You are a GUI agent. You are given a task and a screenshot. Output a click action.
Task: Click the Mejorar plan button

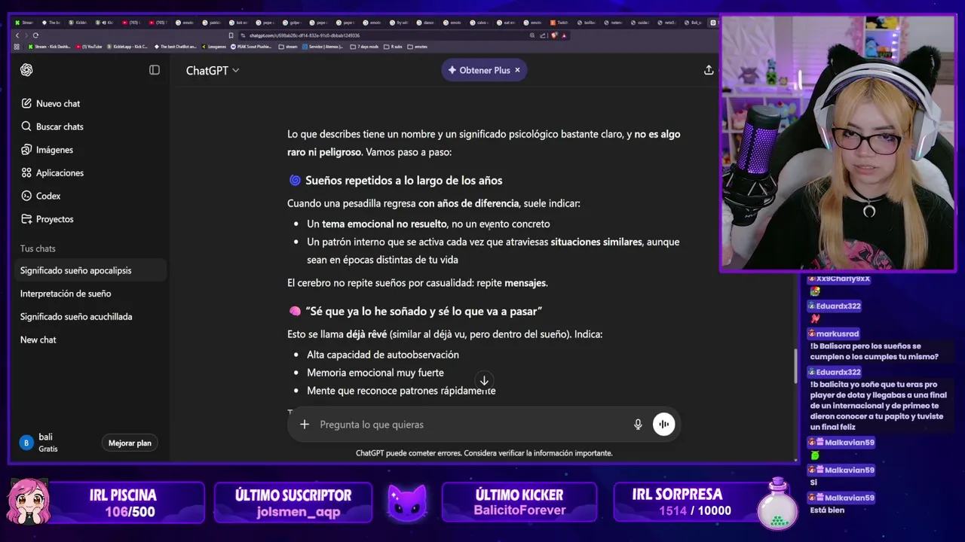[x=130, y=443]
